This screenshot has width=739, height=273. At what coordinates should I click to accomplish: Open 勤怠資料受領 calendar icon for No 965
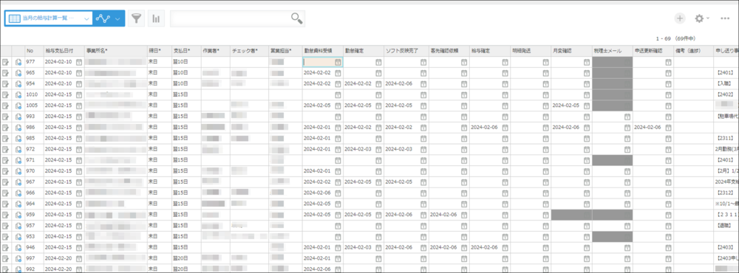click(338, 72)
